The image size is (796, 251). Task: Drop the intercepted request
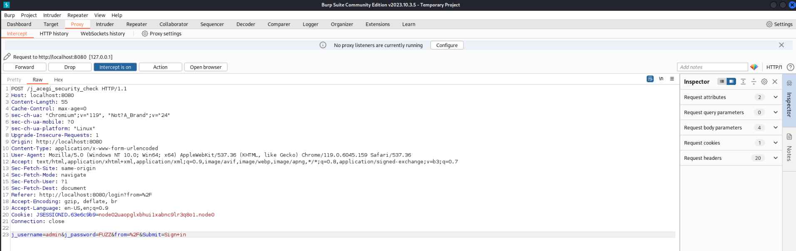pyautogui.click(x=70, y=67)
